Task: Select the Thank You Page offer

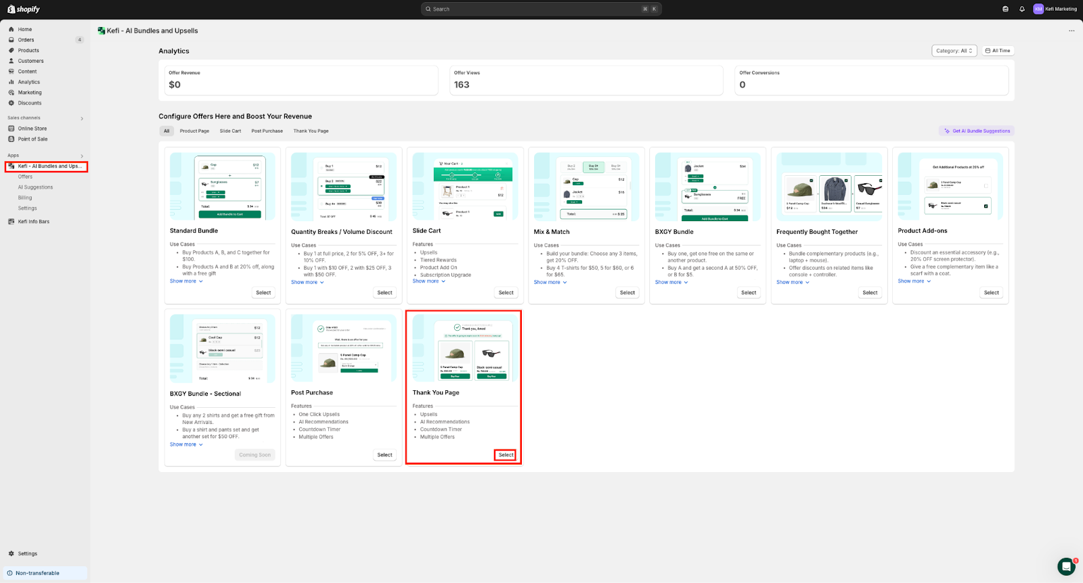Action: click(506, 455)
